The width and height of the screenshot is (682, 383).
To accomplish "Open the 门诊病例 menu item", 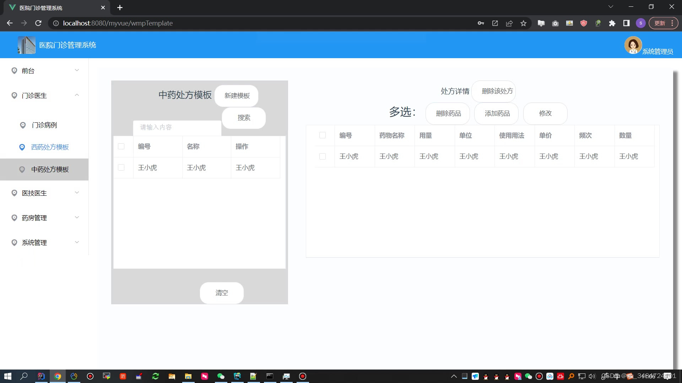I will click(x=44, y=125).
